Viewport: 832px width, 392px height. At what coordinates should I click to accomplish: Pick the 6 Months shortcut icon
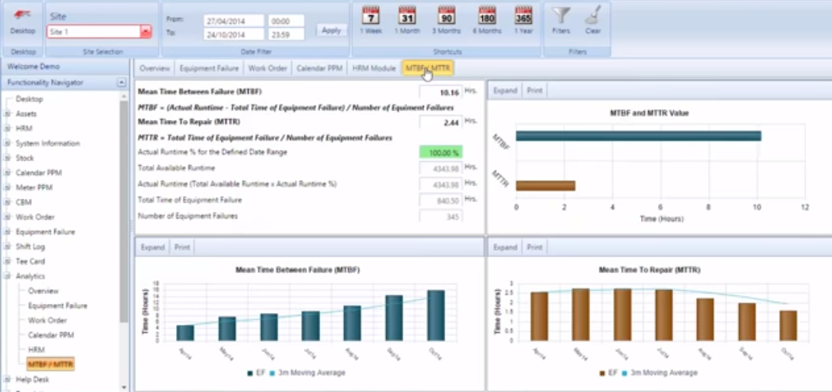(x=486, y=16)
